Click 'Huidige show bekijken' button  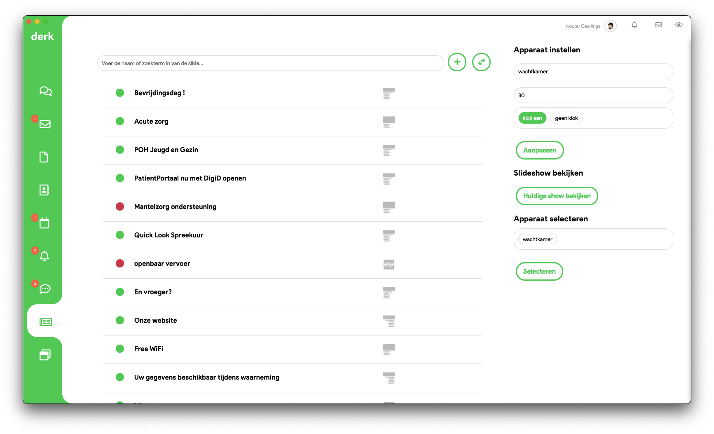[557, 196]
